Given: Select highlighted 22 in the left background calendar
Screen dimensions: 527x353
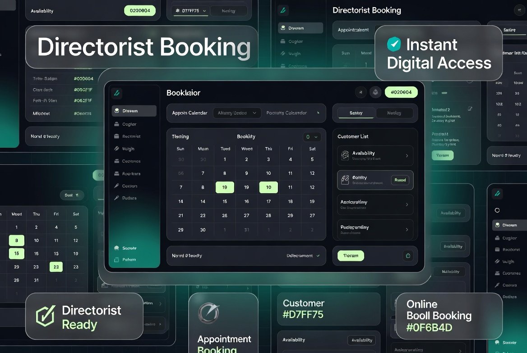Looking at the screenshot, I should point(56,267).
